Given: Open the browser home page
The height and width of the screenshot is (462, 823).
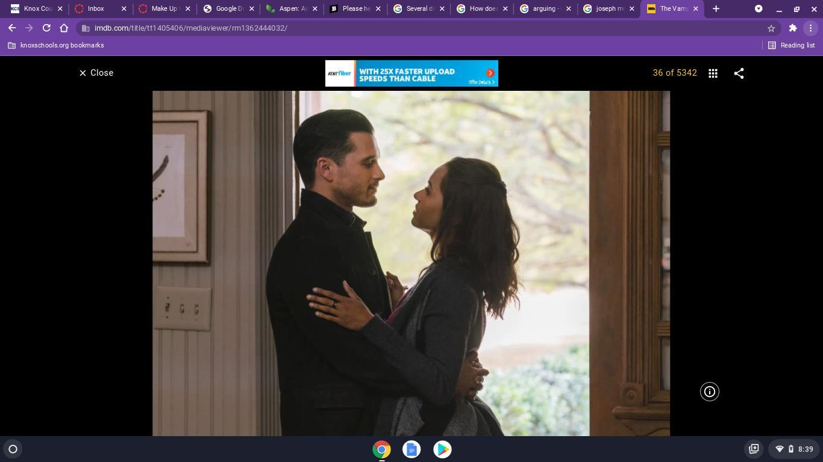Looking at the screenshot, I should 64,28.
